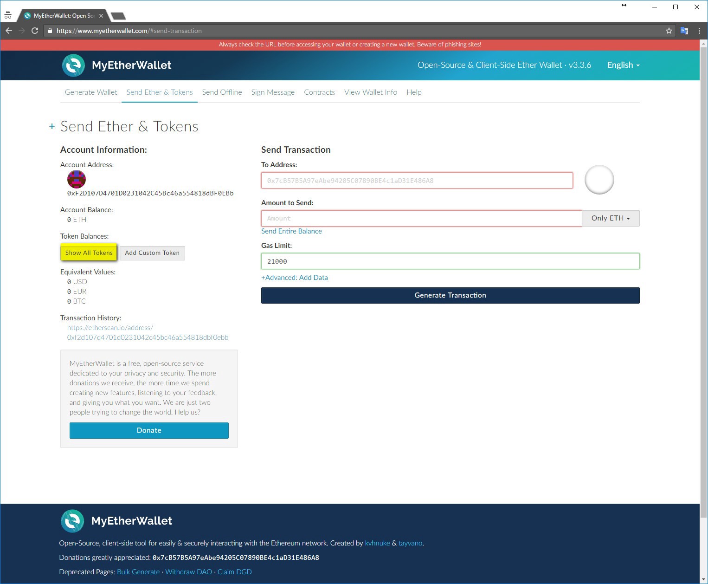Image resolution: width=708 pixels, height=584 pixels.
Task: Open the Withdraw DAO link
Action: point(188,572)
